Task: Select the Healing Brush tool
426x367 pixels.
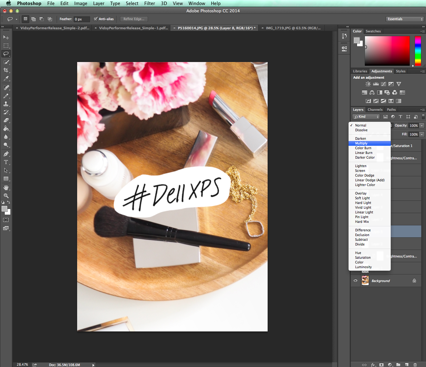Action: point(6,88)
